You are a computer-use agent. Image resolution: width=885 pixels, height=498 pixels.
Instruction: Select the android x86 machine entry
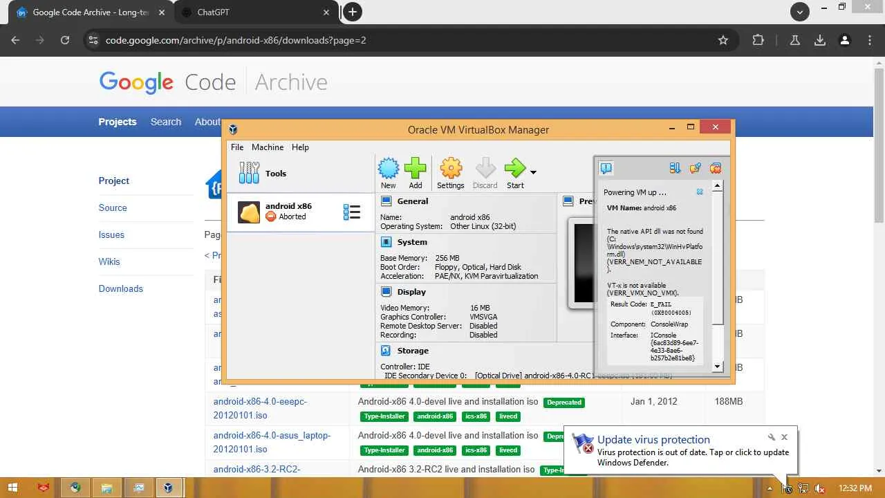point(301,212)
